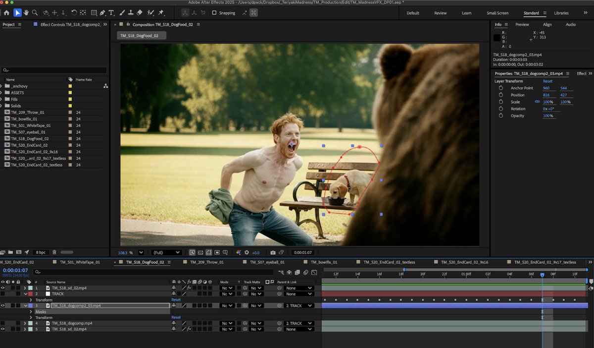Viewport: 594px width, 348px height.
Task: Select the Rectangle shape tool
Action: (94, 12)
